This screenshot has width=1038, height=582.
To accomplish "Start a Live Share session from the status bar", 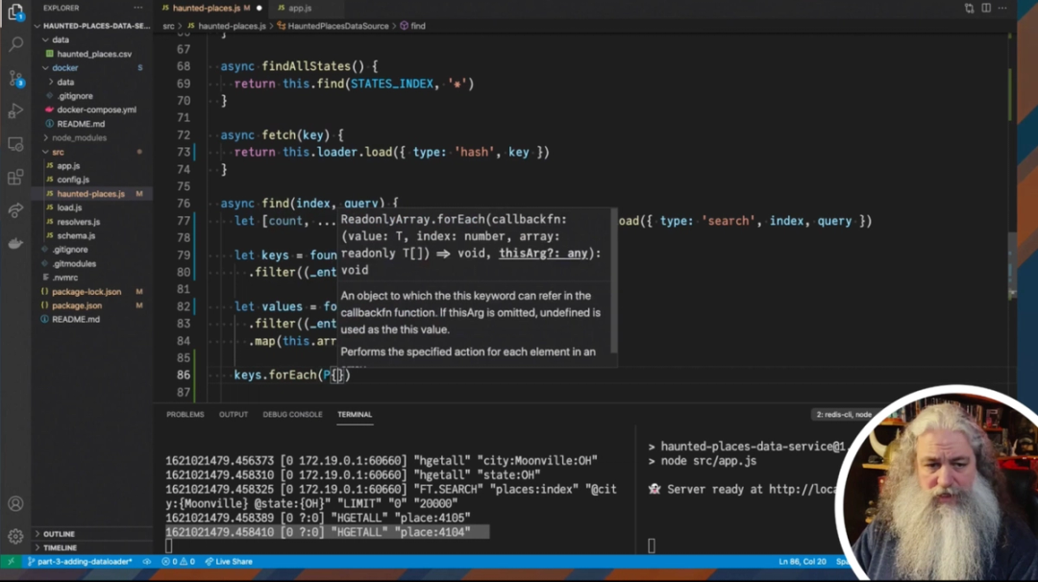I will tap(228, 561).
